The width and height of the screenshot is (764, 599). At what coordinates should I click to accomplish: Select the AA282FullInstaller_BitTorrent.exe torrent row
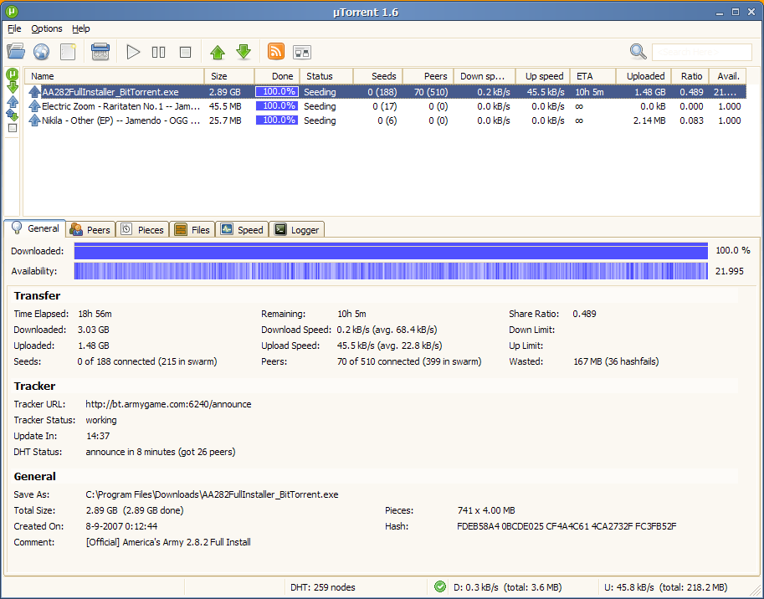(x=385, y=91)
